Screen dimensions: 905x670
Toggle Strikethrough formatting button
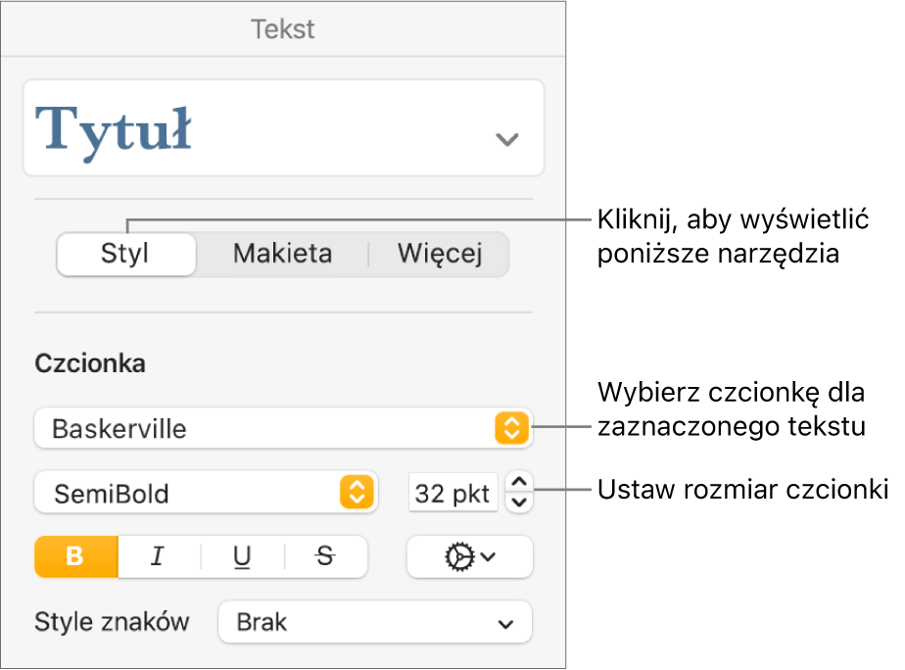tap(325, 557)
